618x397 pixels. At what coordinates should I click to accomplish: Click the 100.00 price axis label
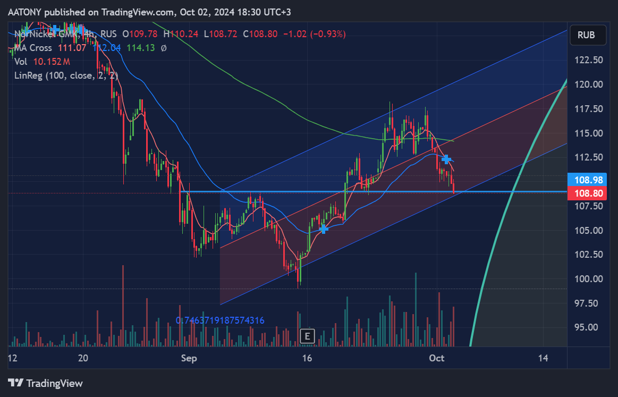coord(589,278)
